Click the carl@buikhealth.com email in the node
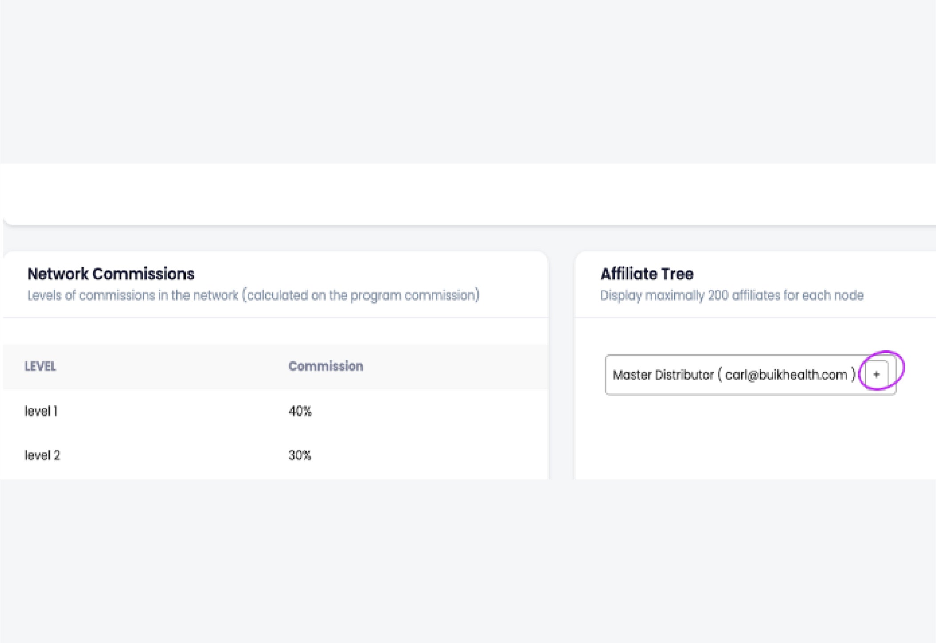This screenshot has width=936, height=643. click(x=786, y=375)
